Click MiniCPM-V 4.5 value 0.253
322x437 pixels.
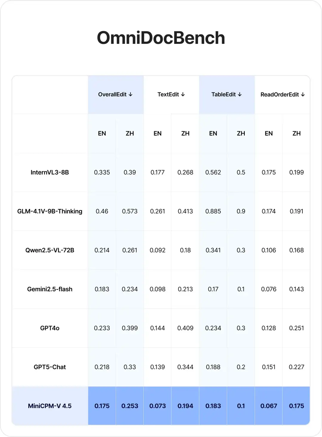point(130,406)
